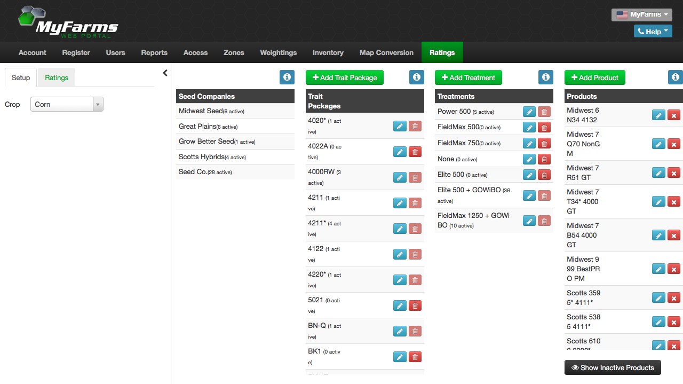683x384 pixels.
Task: Edit Elite 500 + GOWiBO treatment
Action: pos(529,195)
